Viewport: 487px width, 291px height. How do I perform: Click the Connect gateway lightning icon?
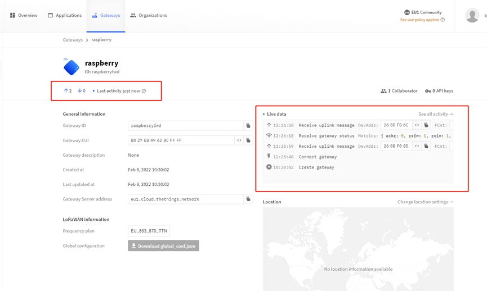[269, 157]
